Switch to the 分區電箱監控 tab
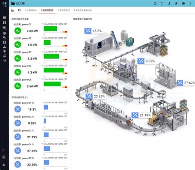Image resolution: width=195 pixels, height=170 pixels. (63, 10)
